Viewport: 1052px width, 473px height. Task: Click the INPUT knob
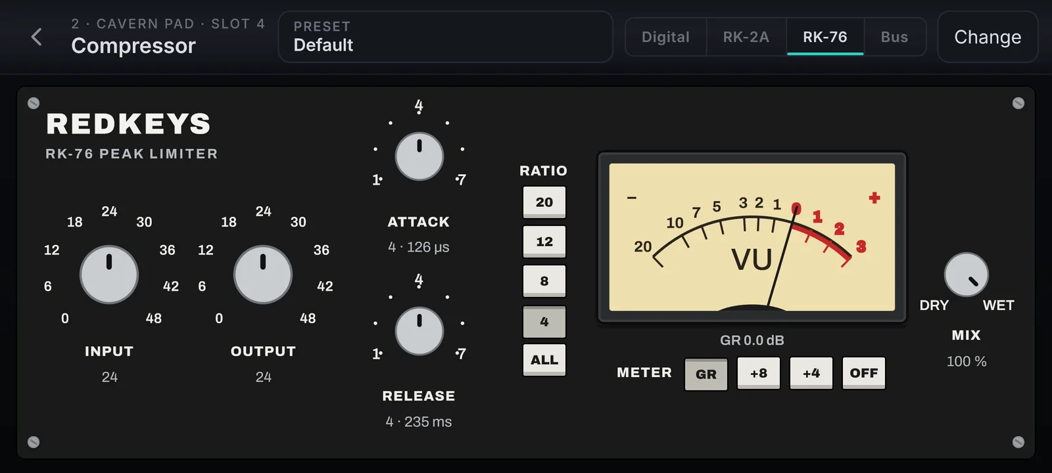[109, 275]
